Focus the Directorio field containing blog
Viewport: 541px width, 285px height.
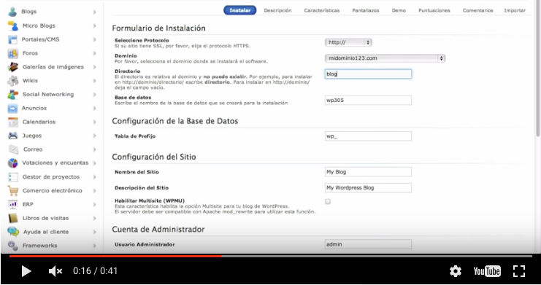[x=368, y=74]
